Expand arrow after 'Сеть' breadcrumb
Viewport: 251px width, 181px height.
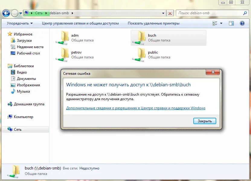point(46,13)
